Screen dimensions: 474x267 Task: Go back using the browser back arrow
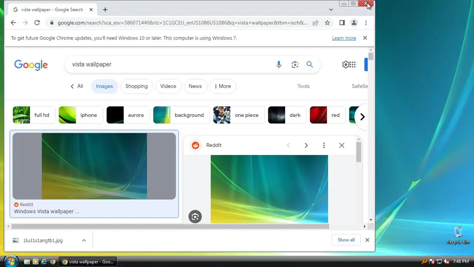pos(13,23)
